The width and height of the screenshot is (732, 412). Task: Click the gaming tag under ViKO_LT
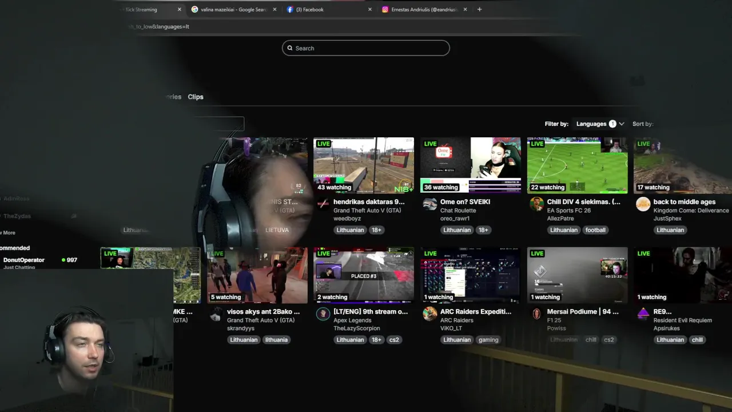click(x=488, y=340)
